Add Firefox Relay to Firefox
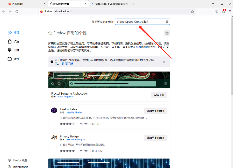Screen dimensions: 233x168 pyautogui.click(x=155, y=111)
